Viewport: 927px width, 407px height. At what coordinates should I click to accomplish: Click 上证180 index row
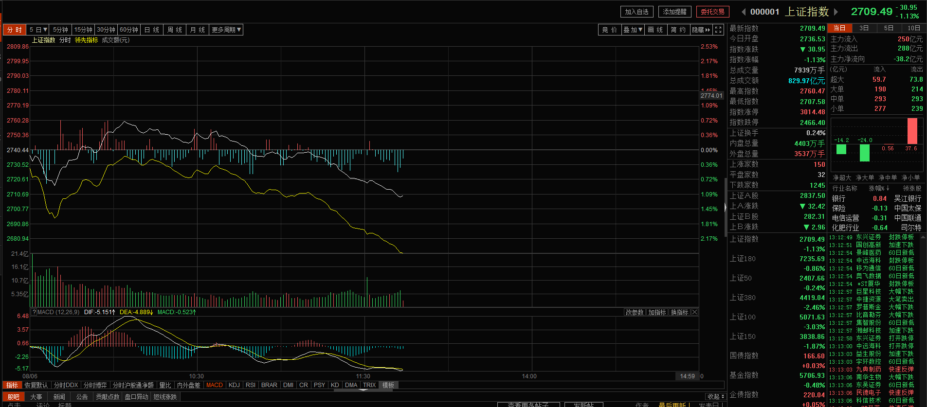coord(777,264)
